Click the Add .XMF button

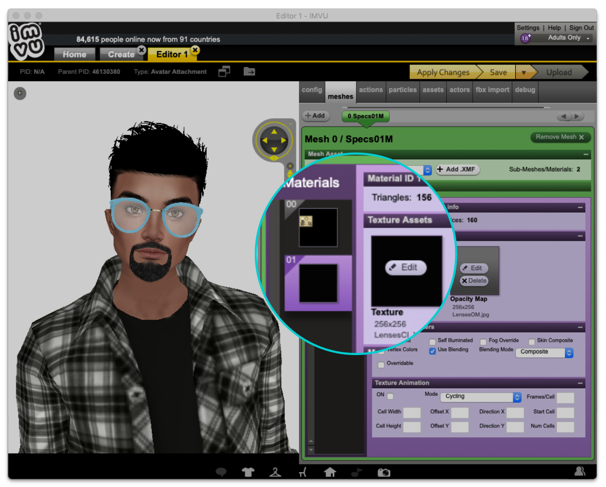[x=458, y=170]
